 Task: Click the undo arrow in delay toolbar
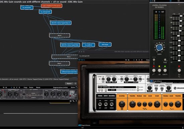click(4, 88)
